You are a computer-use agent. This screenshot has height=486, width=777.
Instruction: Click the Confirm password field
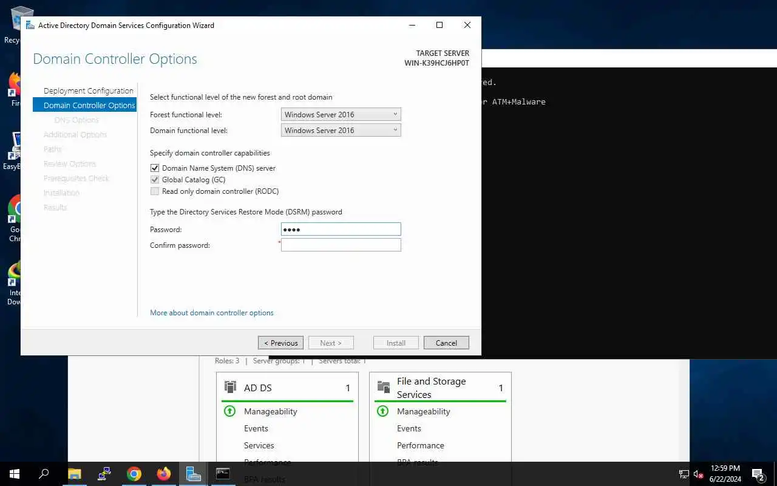pyautogui.click(x=341, y=245)
